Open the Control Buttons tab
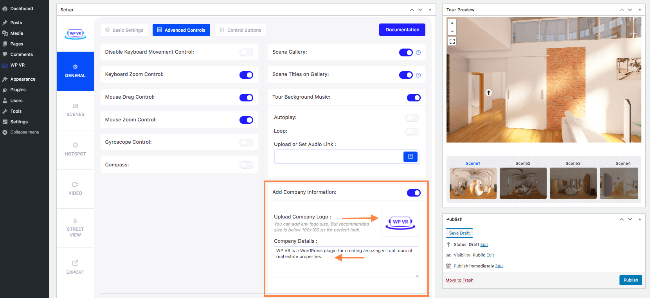Viewport: 650px width, 298px height. [x=240, y=30]
